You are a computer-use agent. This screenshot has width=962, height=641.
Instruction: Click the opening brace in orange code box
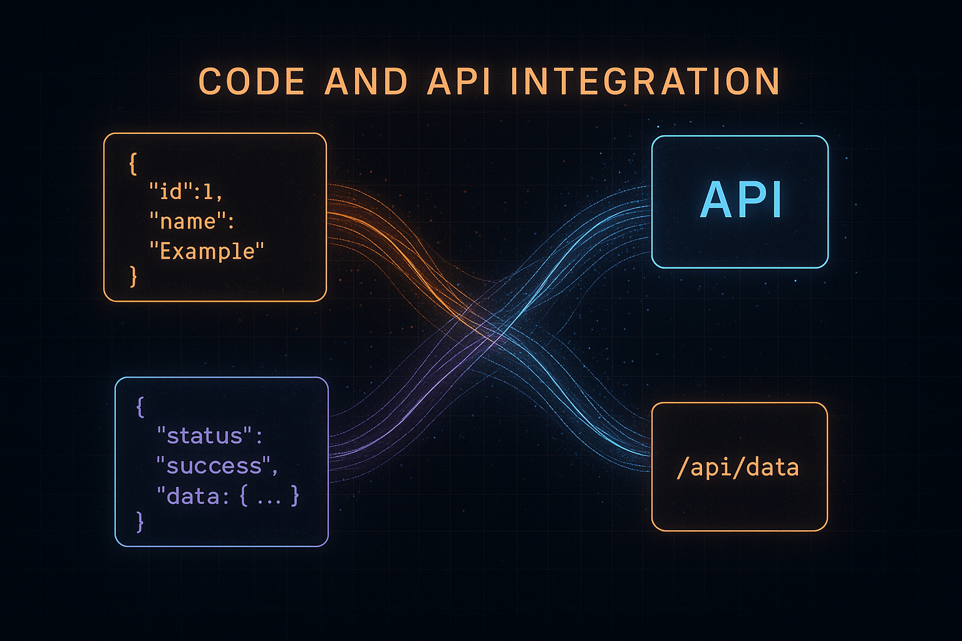click(x=133, y=164)
